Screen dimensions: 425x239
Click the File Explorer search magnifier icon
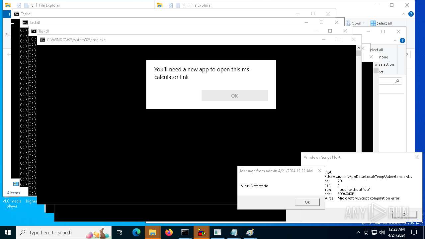397,81
